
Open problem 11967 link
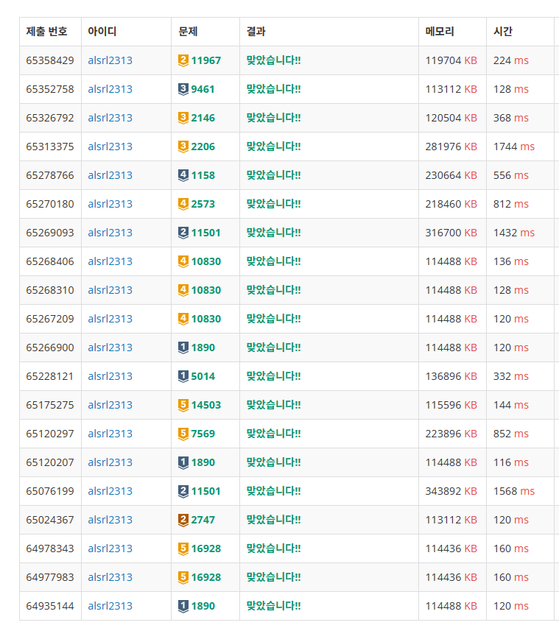click(206, 60)
